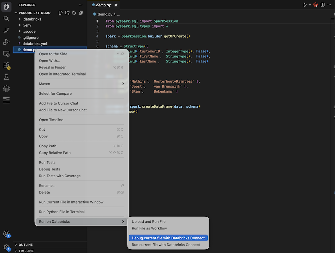Choose Open in Integrated Terminal
The image size is (335, 253).
click(x=81, y=74)
